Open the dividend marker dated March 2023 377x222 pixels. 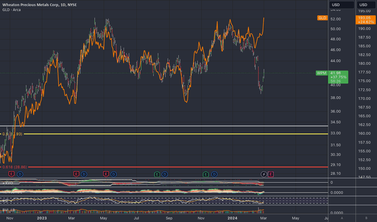click(x=84, y=174)
